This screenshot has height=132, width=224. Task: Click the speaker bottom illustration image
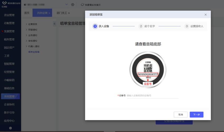pyautogui.click(x=148, y=70)
